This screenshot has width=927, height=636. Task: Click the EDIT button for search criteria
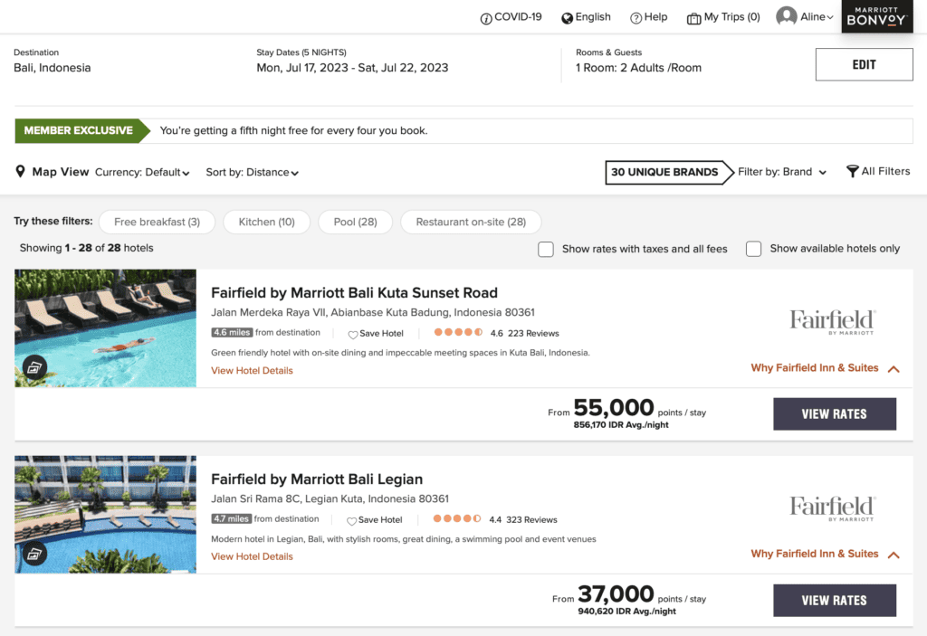click(864, 63)
